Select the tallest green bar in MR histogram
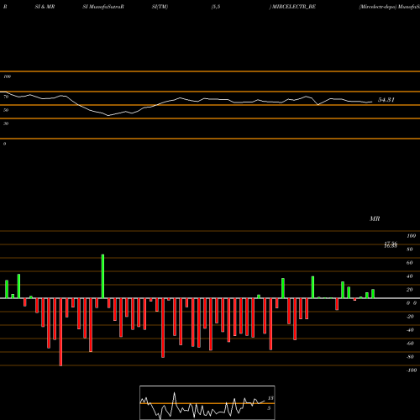Screen dimensions: 420x420 (x=102, y=276)
